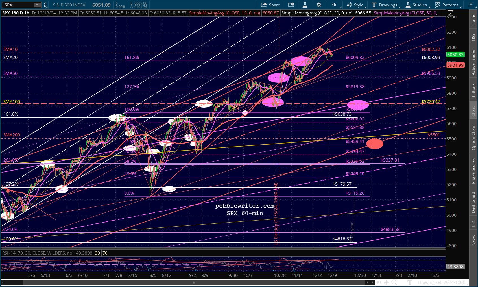Click the RSI oversold value 30
The width and height of the screenshot is (478, 287).
[x=97, y=253]
